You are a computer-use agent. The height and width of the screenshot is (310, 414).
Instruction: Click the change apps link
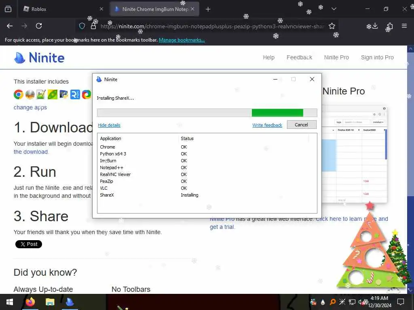(30, 107)
